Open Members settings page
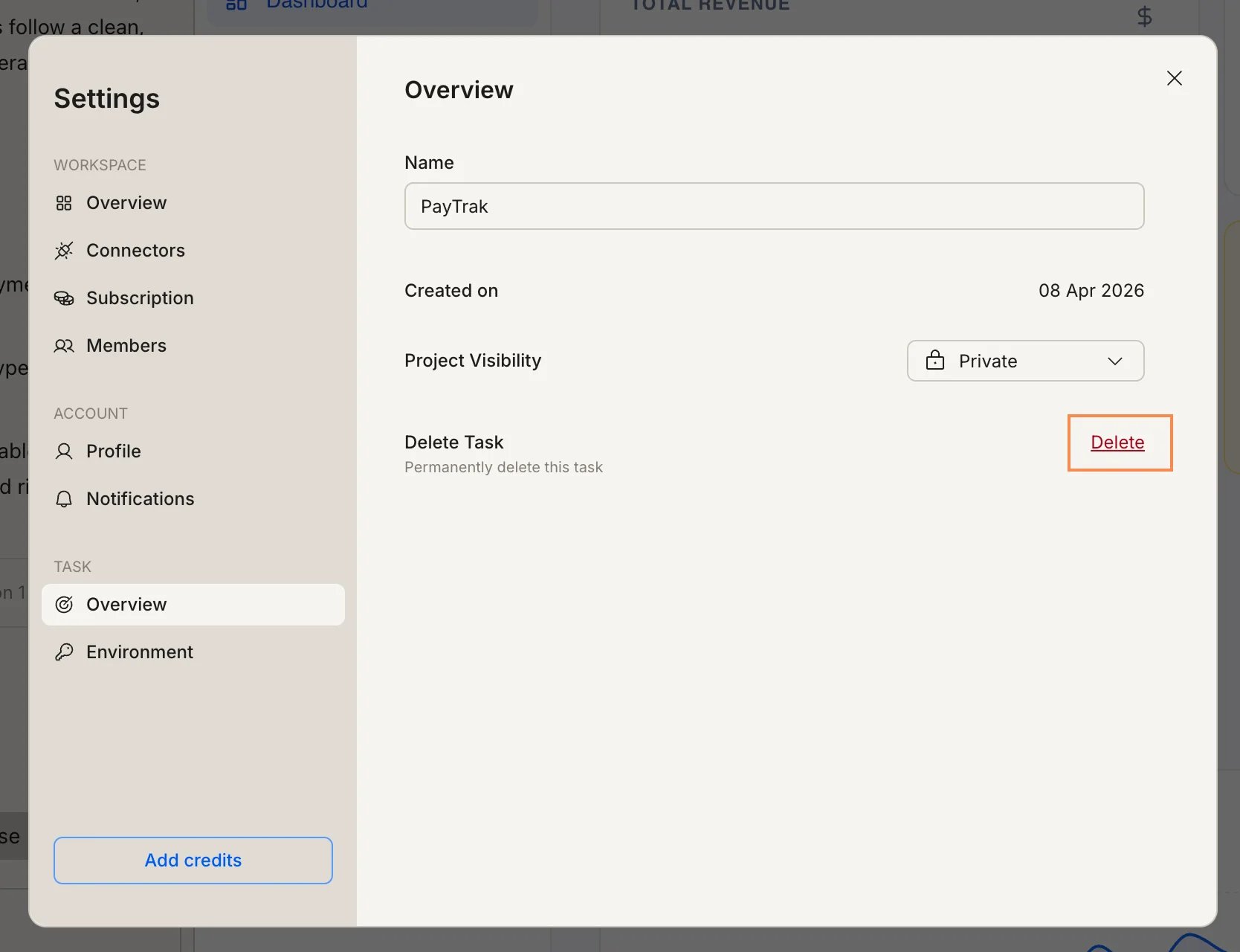 click(193, 346)
